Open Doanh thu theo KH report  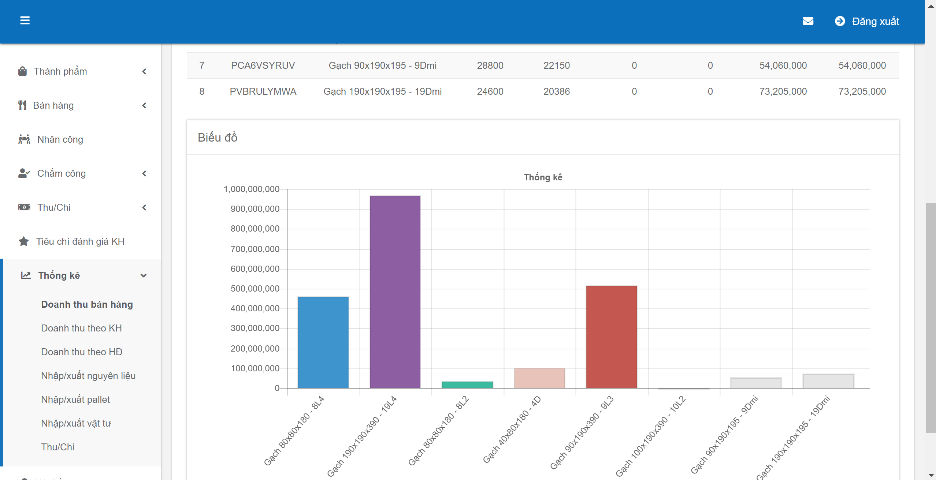(81, 328)
